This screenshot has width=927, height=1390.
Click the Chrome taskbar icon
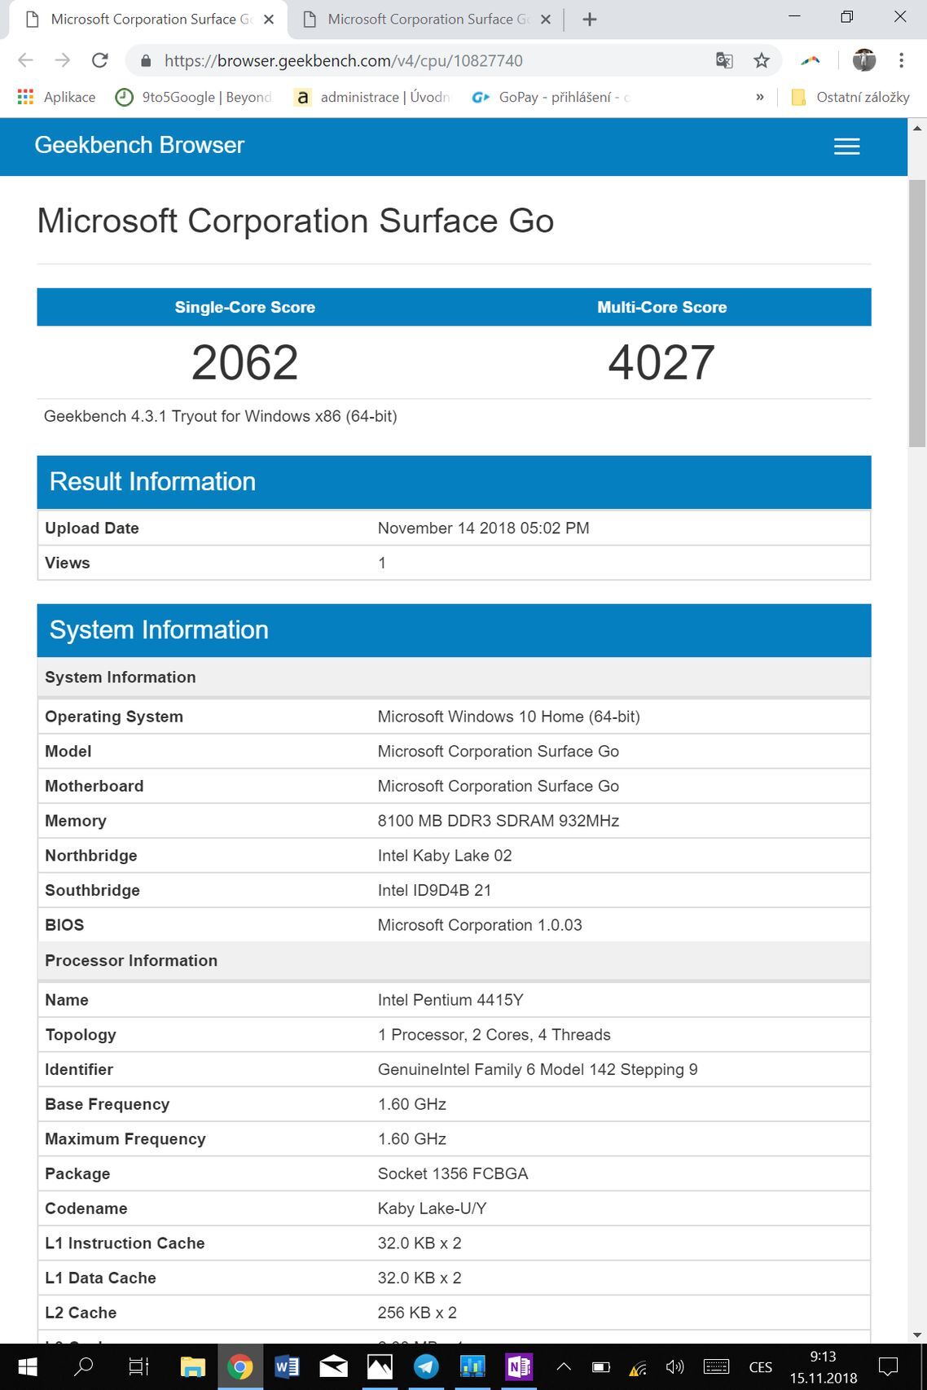click(239, 1366)
